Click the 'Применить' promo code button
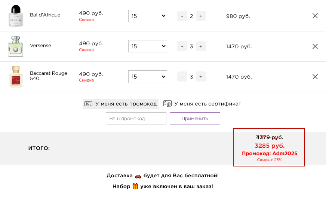This screenshot has width=326, height=199. (x=195, y=119)
